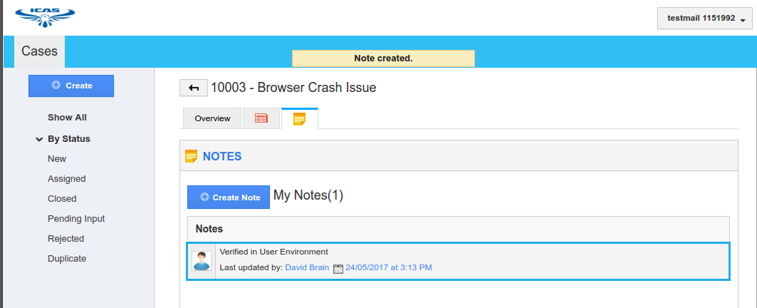Click the 'Notes' table column header
This screenshot has width=757, height=308.
point(209,229)
